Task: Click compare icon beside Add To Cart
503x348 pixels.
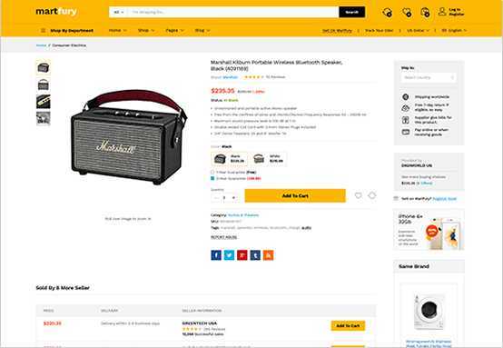Action: point(371,195)
